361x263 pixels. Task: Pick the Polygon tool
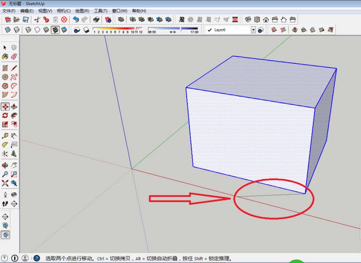pyautogui.click(x=5, y=86)
